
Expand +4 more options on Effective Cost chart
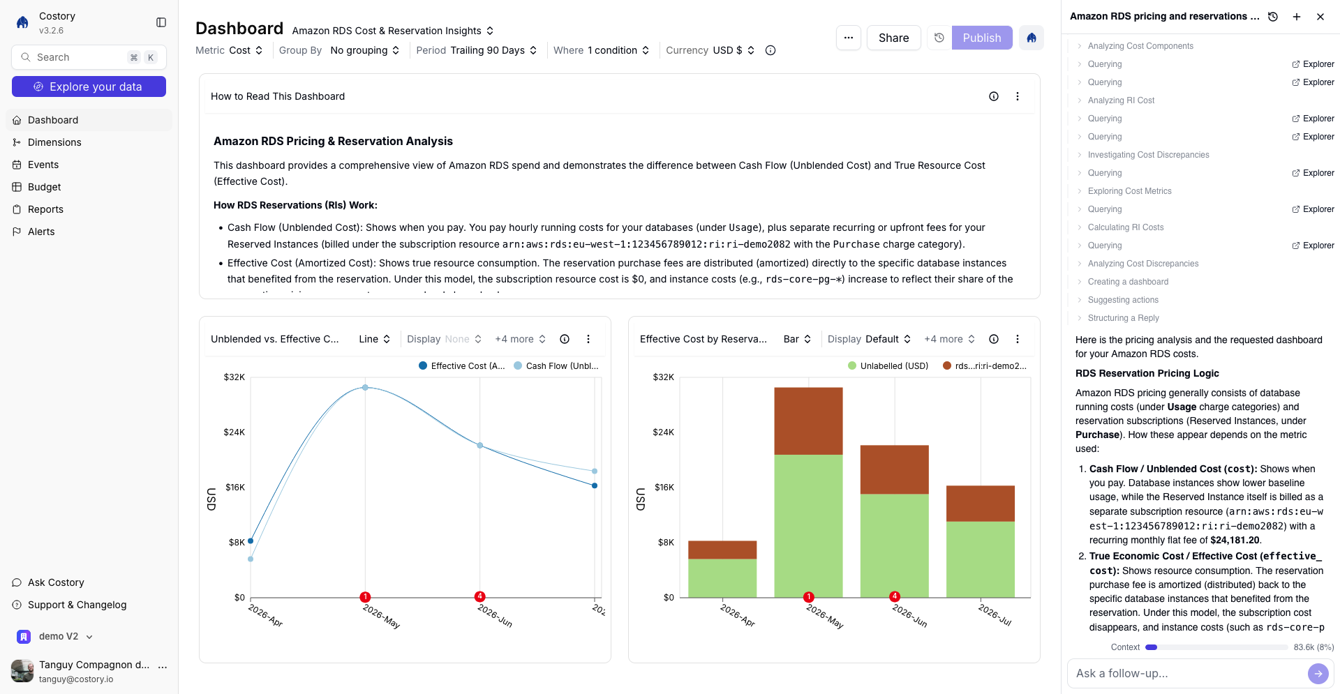[x=950, y=339]
